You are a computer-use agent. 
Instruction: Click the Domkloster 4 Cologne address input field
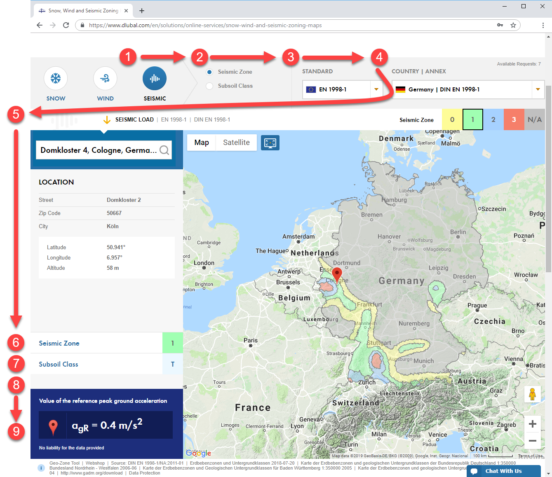pos(99,150)
